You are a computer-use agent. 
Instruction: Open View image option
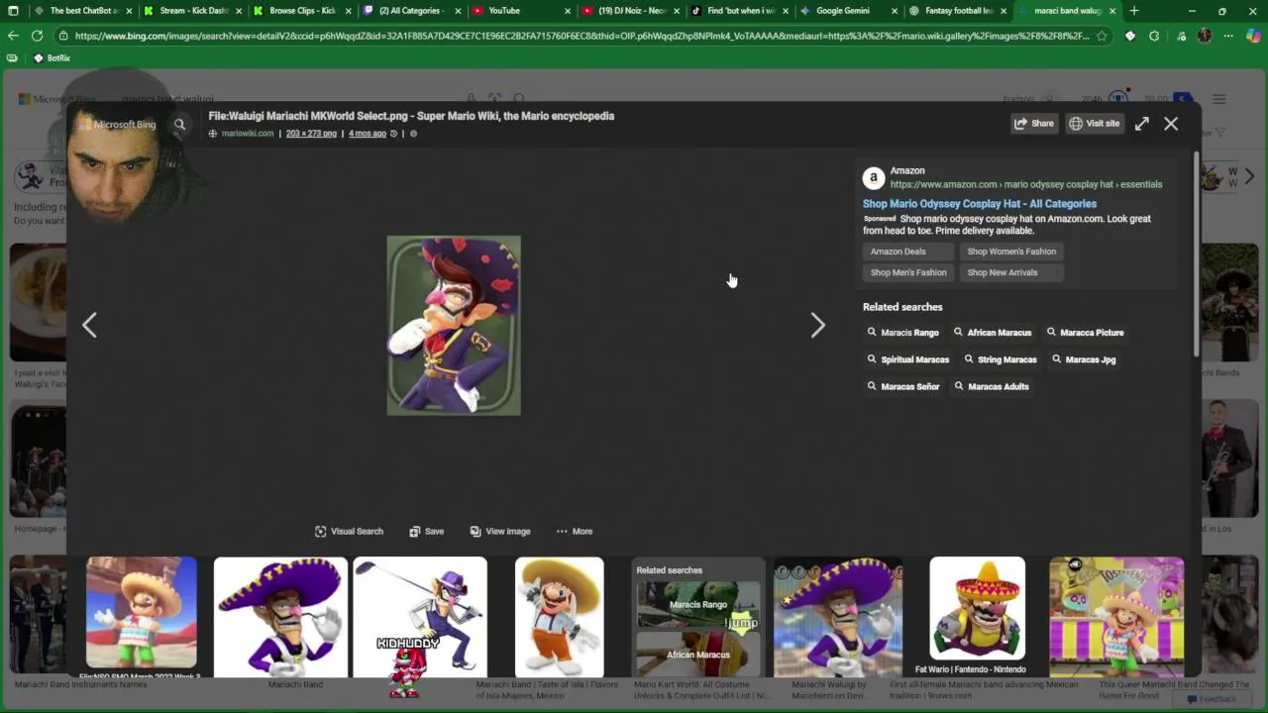pos(500,532)
